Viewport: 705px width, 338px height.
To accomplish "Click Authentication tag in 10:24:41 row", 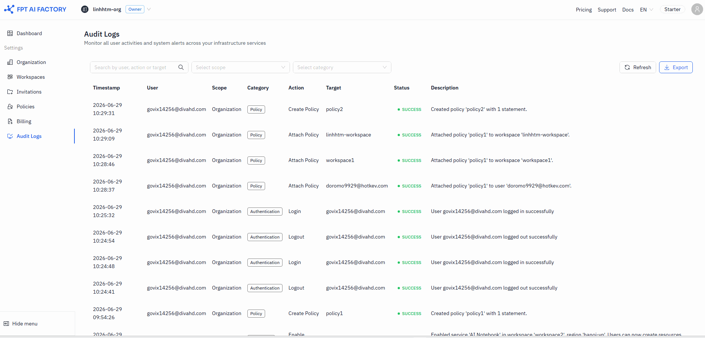I will click(265, 288).
